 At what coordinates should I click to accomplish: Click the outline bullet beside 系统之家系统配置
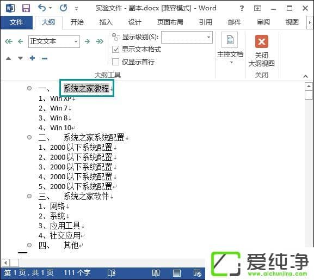coord(29,137)
